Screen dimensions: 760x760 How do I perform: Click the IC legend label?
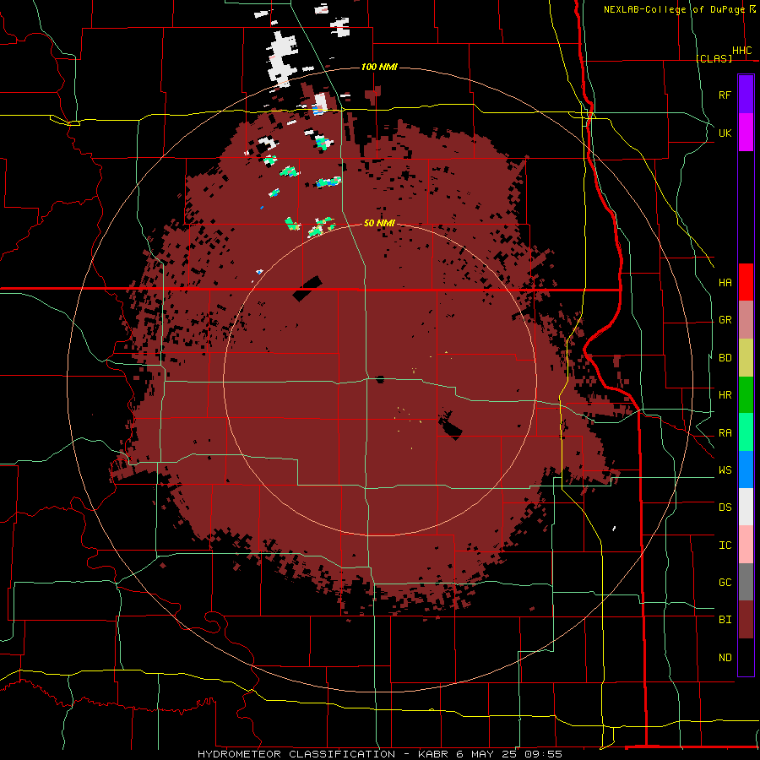pos(725,546)
